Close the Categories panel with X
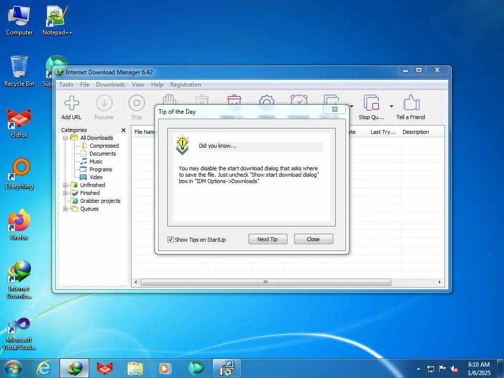Viewport: 504px width, 378px height. tap(124, 130)
